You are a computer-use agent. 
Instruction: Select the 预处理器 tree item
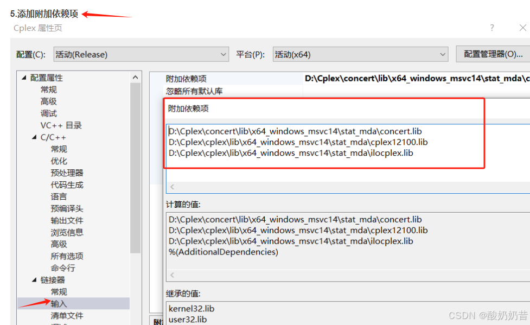(67, 173)
